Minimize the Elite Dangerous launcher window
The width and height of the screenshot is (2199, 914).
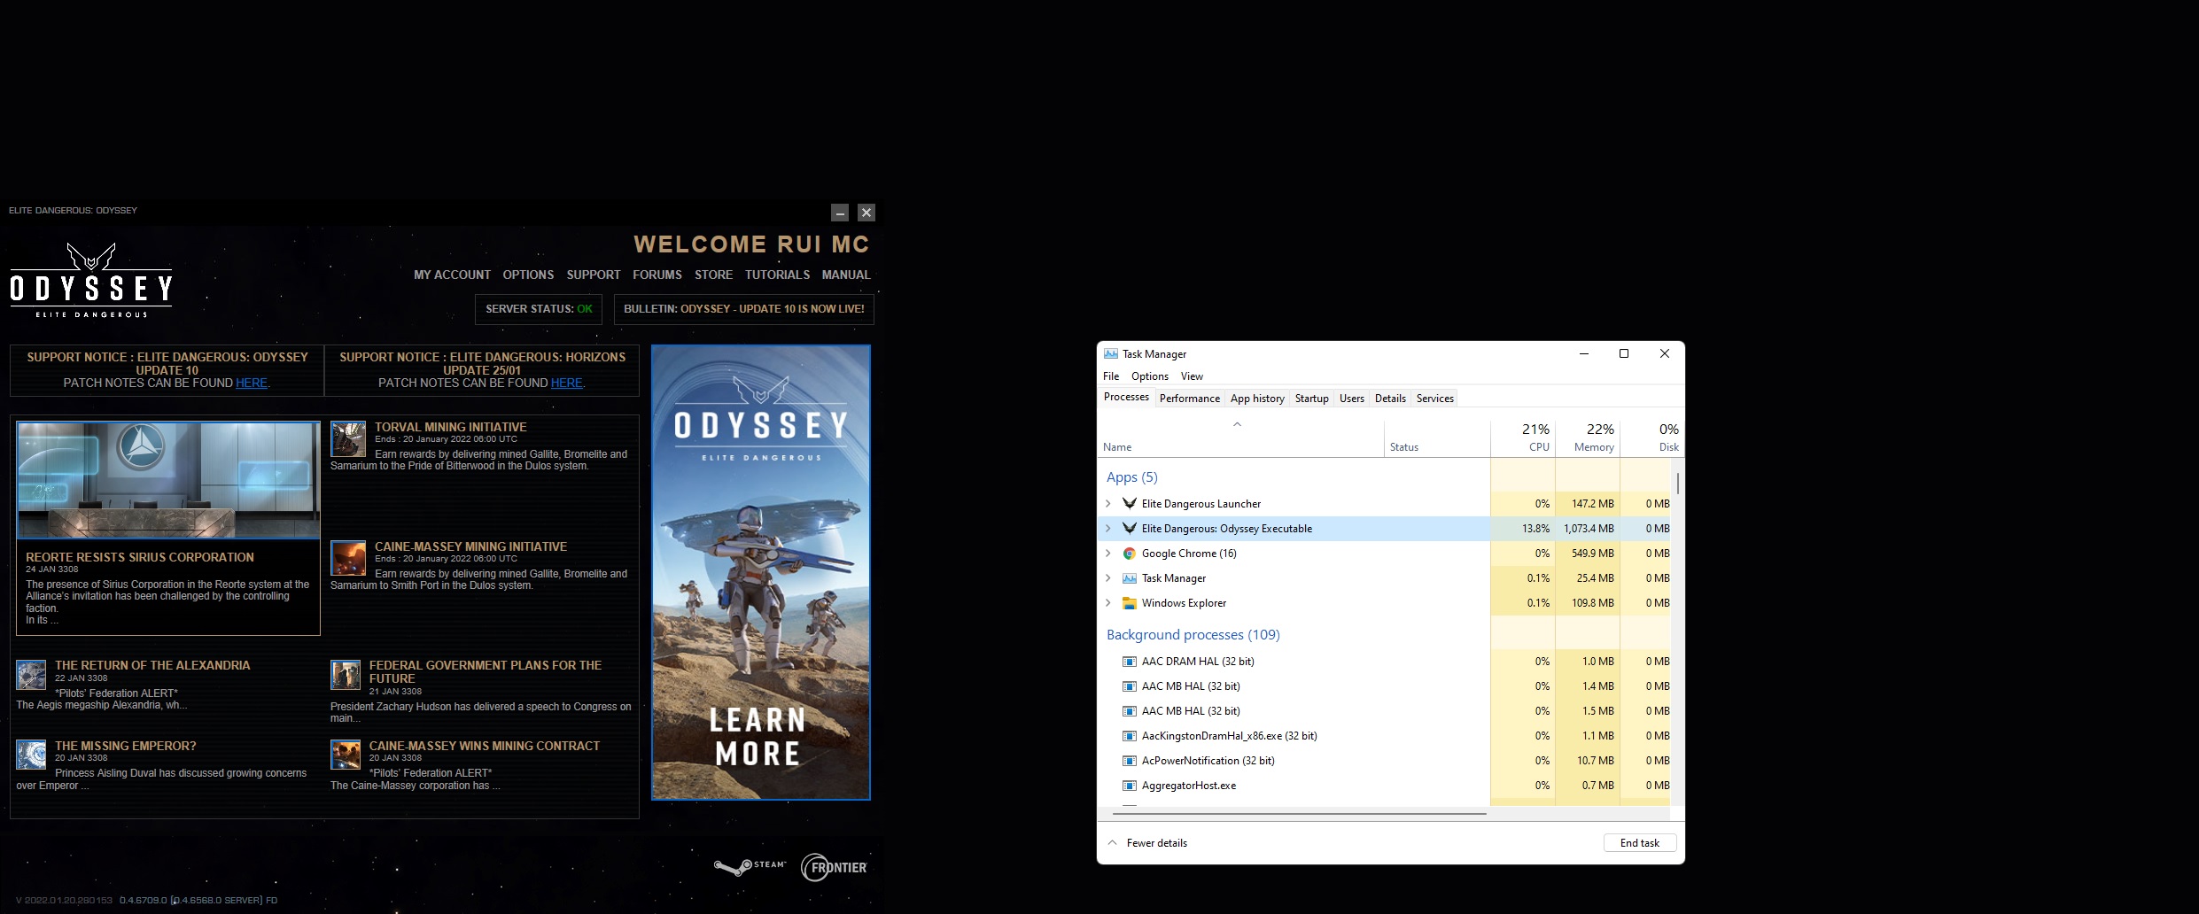[840, 213]
